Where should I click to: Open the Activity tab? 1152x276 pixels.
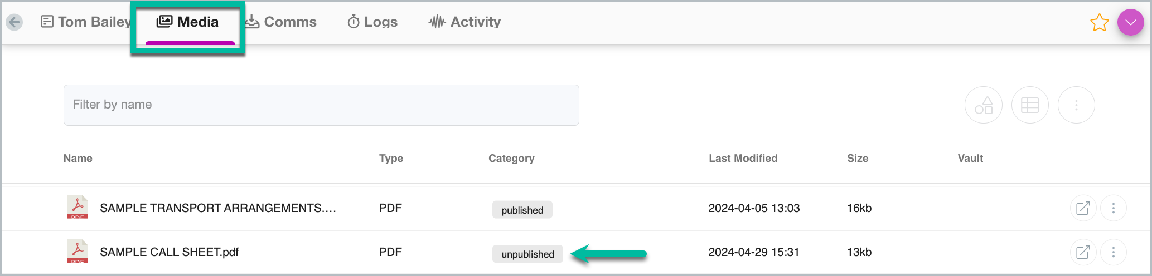point(464,22)
